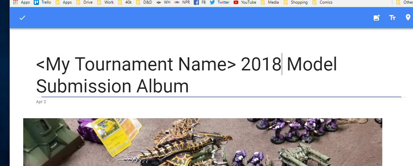Open the NPR bookmark
Image resolution: width=413 pixels, height=166 pixels.
(x=182, y=2)
